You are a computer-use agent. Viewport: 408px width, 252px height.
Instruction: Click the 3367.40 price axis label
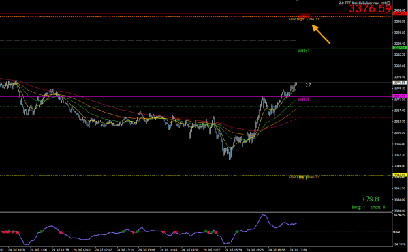(x=400, y=111)
